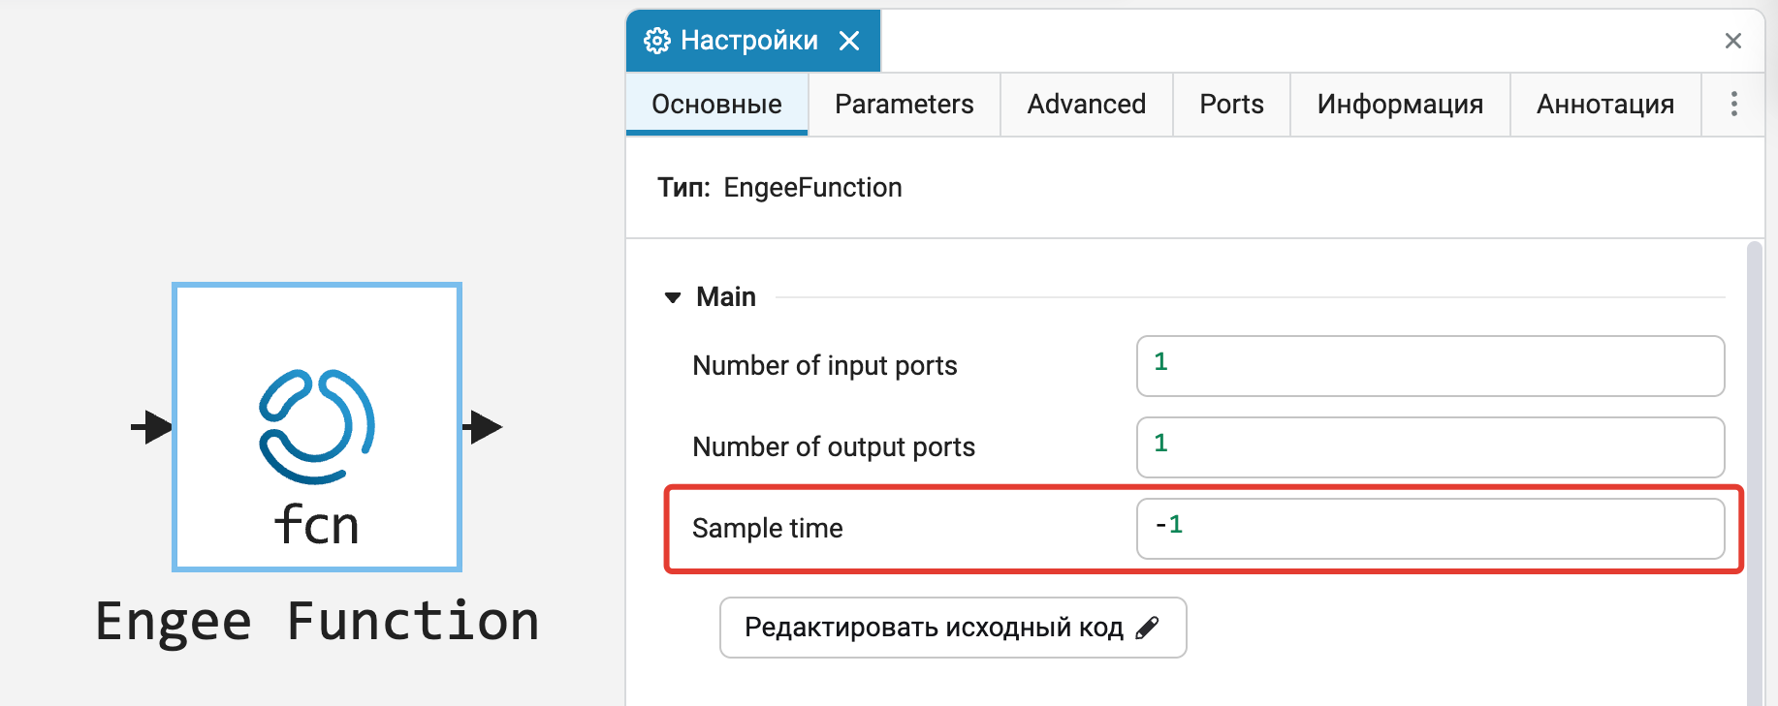Click the Engee Function block name label
Viewport: 1778px width, 706px height.
pyautogui.click(x=317, y=622)
